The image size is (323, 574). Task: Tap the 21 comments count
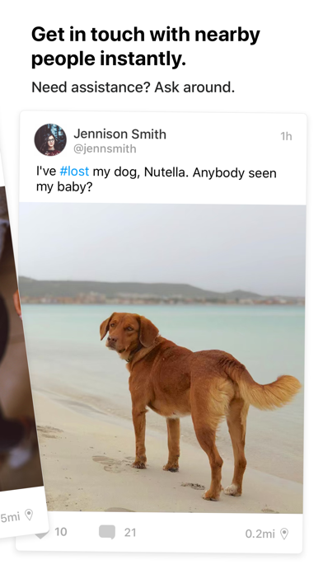130,532
